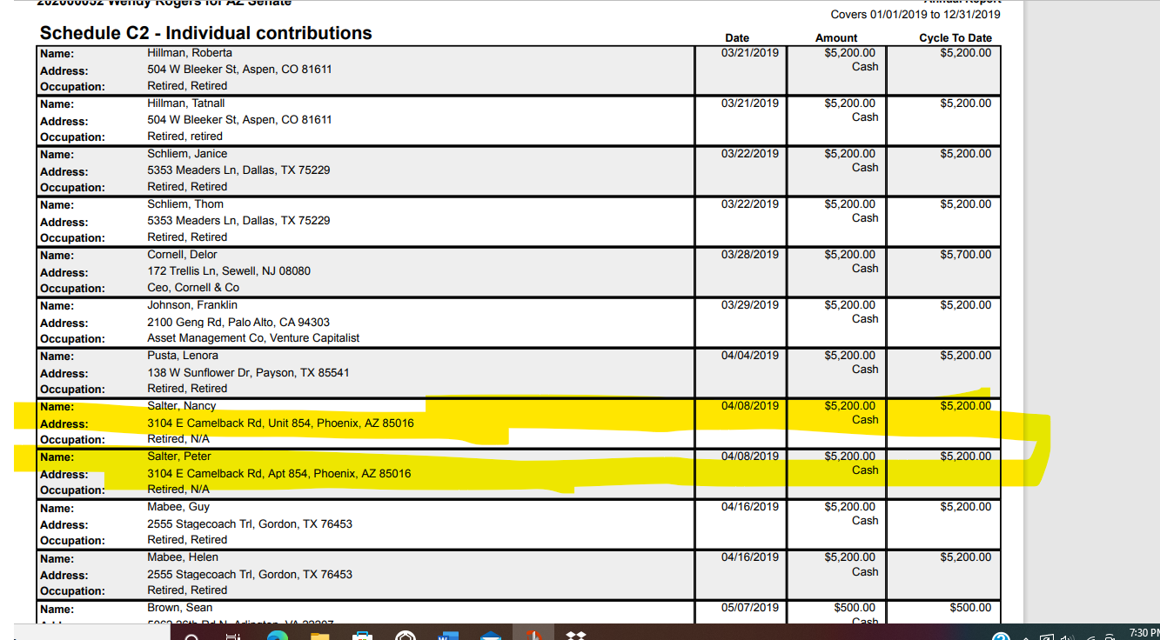The height and width of the screenshot is (640, 1160).
Task: Select the name Pusta, Lenora
Action: 183,355
